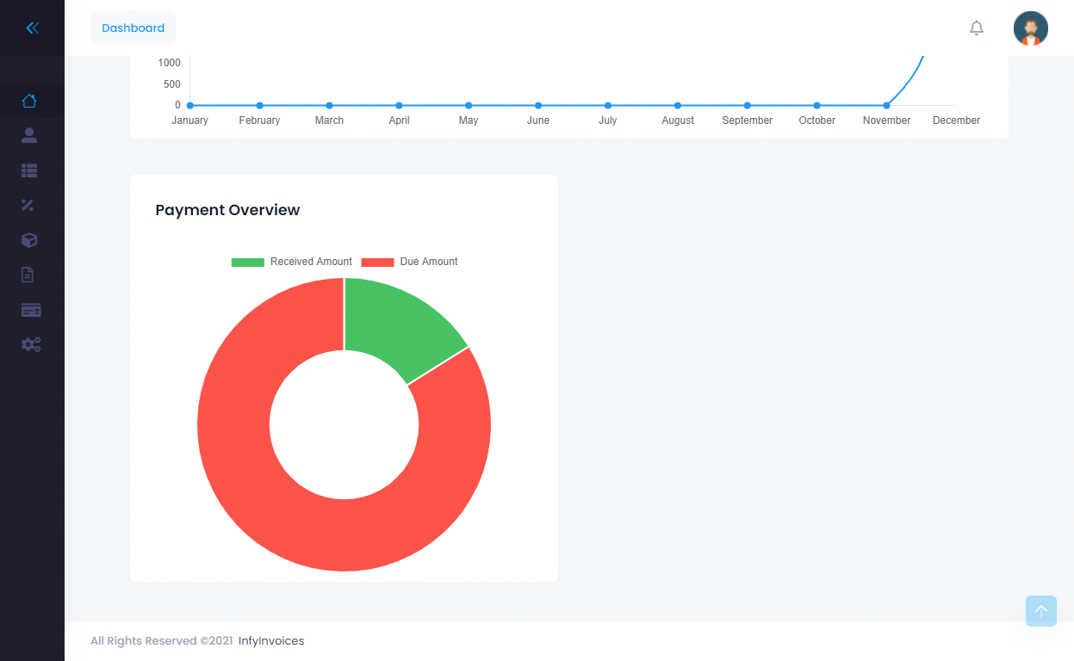Open the InfyInvoices footer link
Image resolution: width=1074 pixels, height=661 pixels.
pyautogui.click(x=271, y=640)
